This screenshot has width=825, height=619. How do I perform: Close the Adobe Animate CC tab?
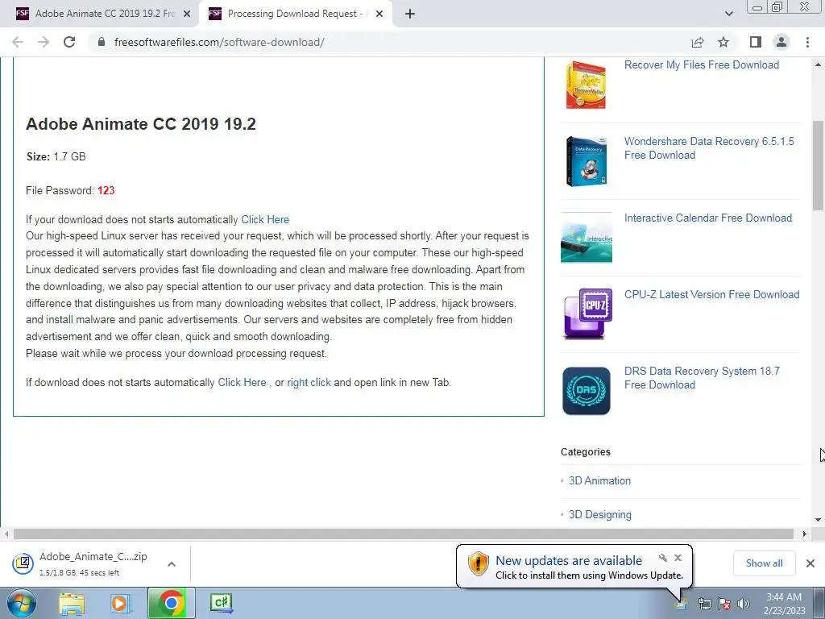[187, 15]
